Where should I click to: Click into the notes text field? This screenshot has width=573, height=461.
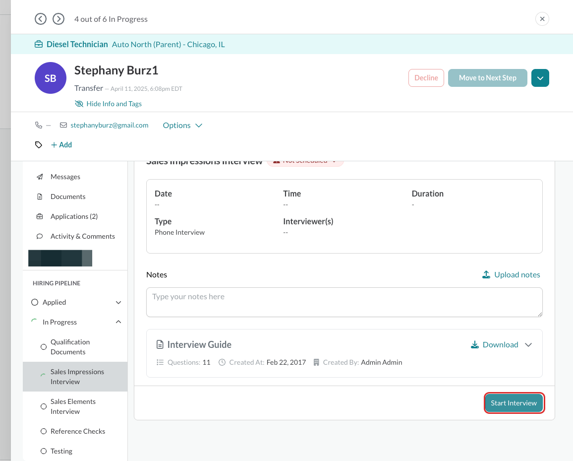344,302
